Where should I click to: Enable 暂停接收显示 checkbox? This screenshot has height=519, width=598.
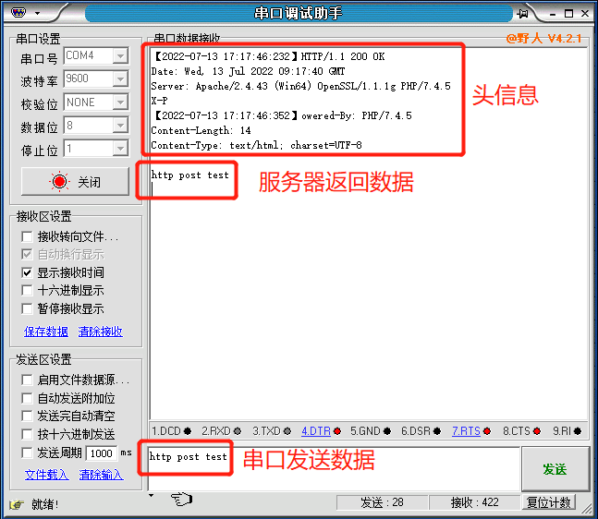coord(27,308)
